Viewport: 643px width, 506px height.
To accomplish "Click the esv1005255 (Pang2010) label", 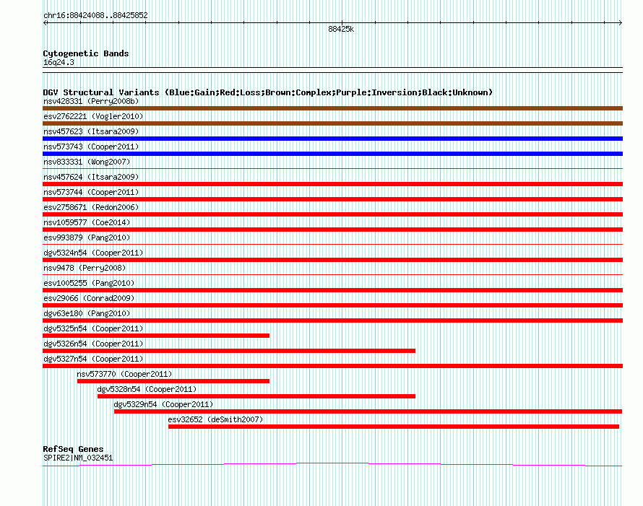I will [x=89, y=283].
